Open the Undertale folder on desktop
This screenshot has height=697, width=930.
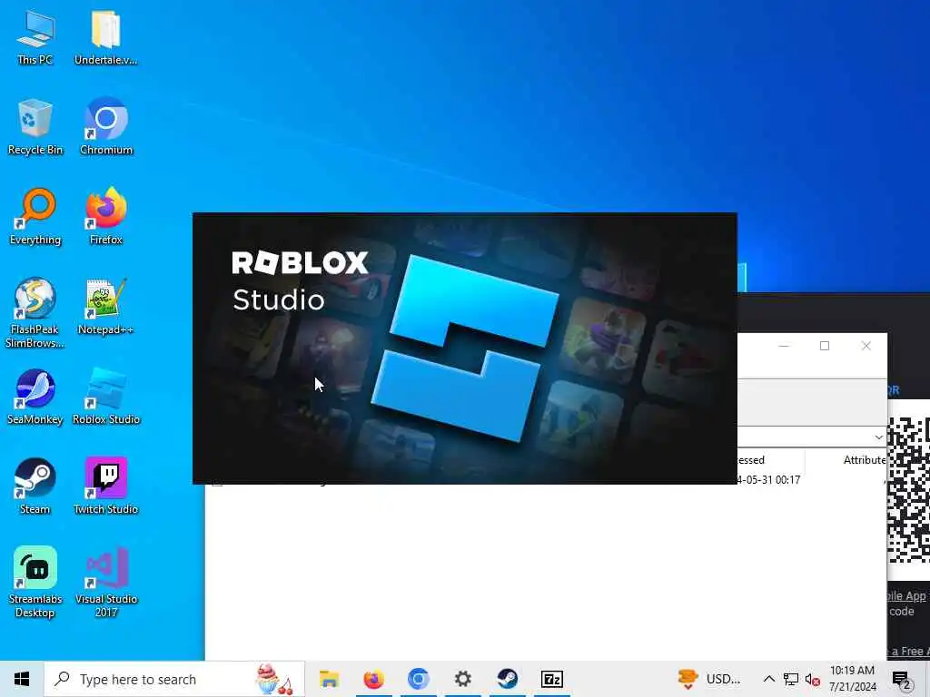[105, 38]
